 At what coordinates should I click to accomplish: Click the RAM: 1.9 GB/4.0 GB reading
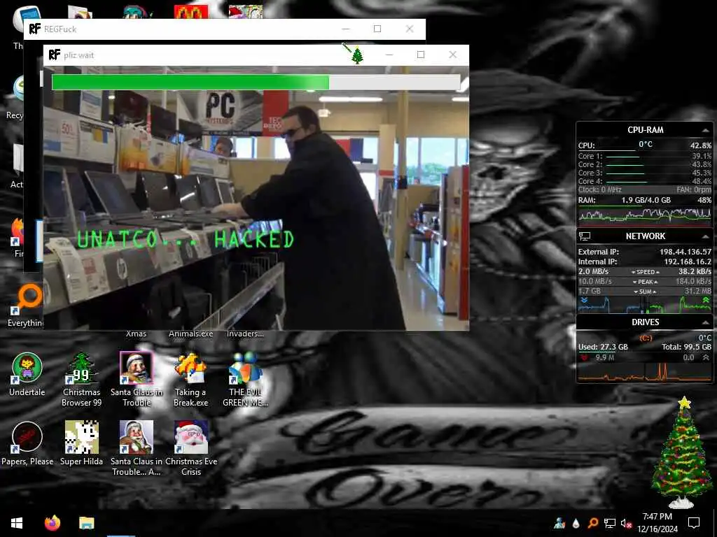click(x=646, y=200)
